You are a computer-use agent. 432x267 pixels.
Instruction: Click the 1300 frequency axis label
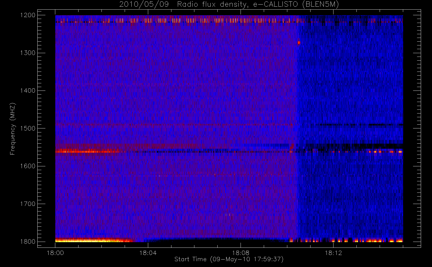tap(28, 53)
